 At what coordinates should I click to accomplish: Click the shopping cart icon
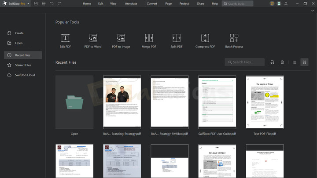[x=272, y=4]
